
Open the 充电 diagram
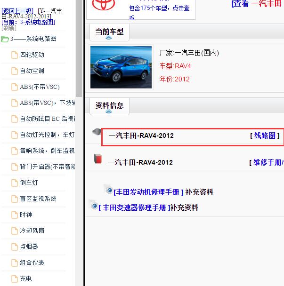(x=26, y=279)
